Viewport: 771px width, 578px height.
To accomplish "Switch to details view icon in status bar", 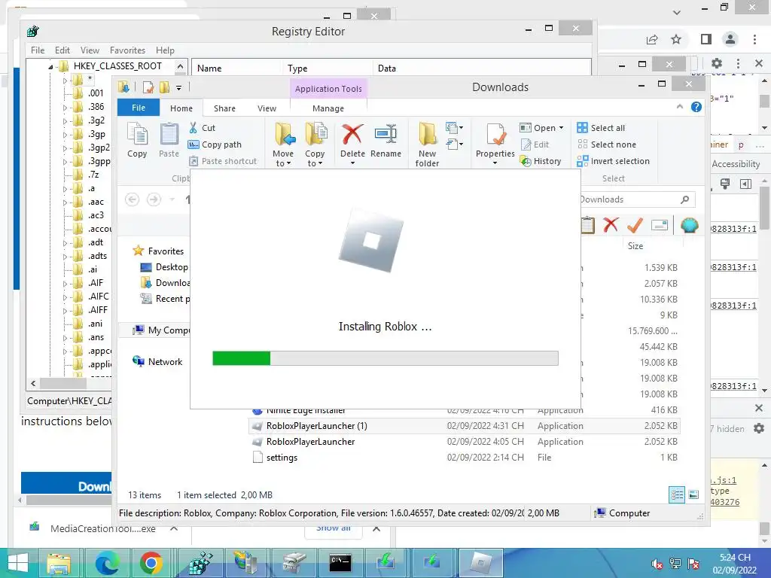I will point(677,494).
